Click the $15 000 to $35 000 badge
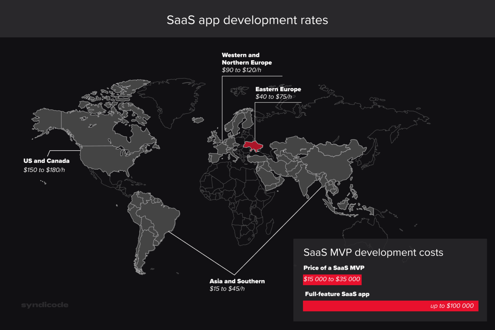Screen dimensions: 495x330 coord(332,279)
